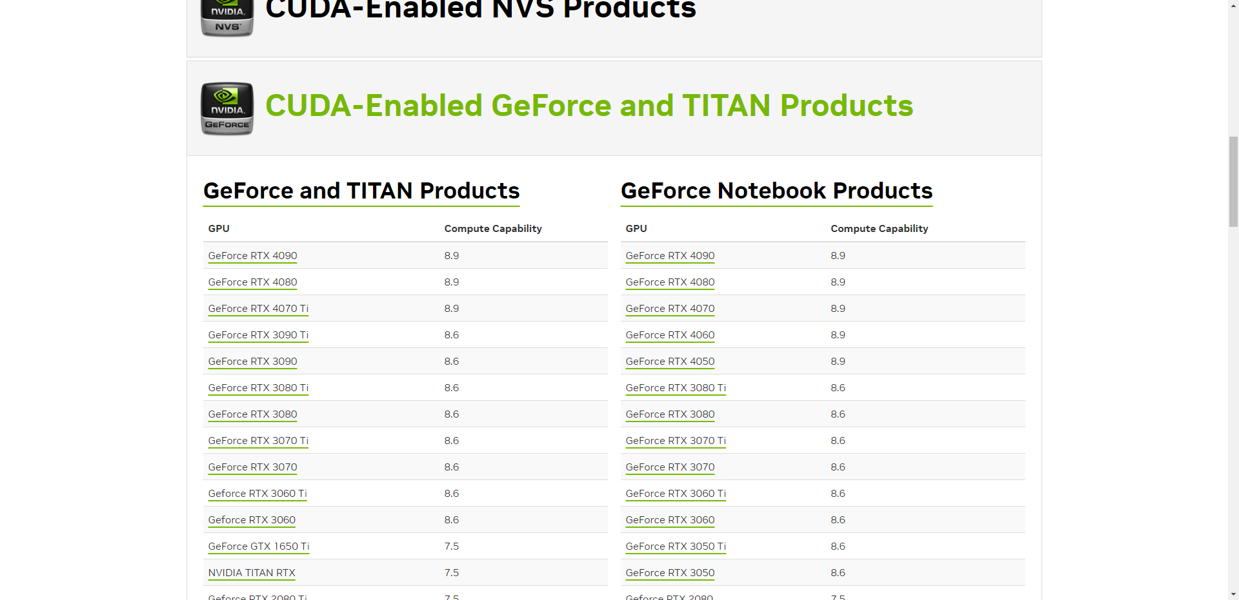Open the NVIDIA TITAN RTX link
1239x600 pixels.
[x=252, y=572]
